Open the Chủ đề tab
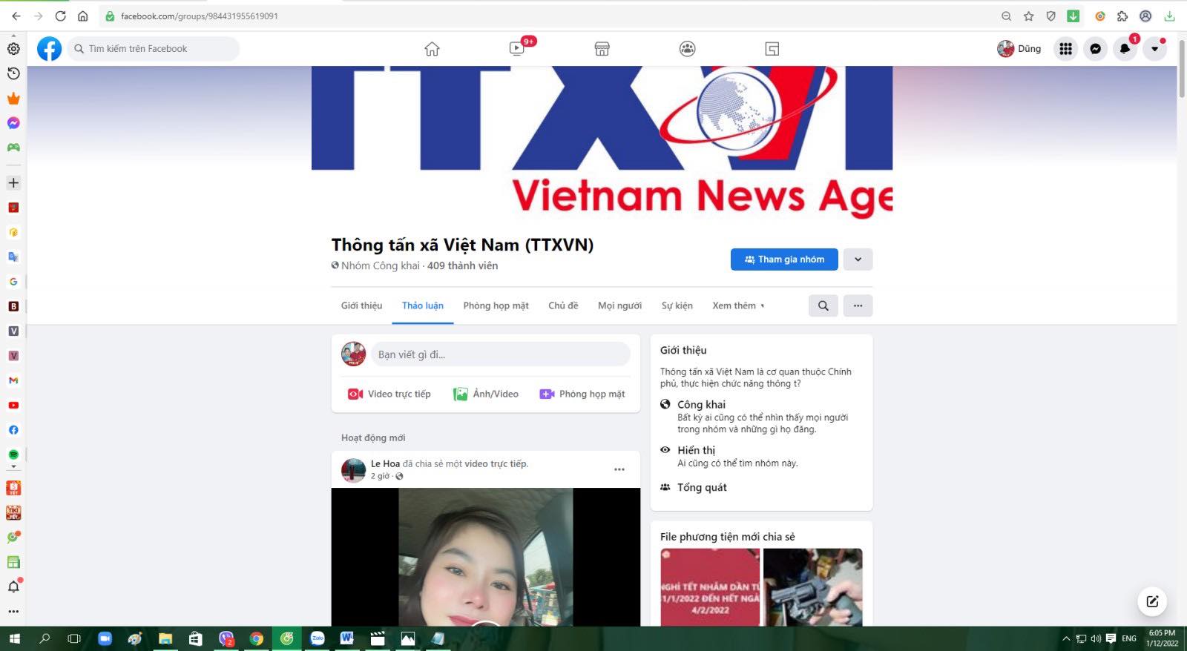 [563, 305]
